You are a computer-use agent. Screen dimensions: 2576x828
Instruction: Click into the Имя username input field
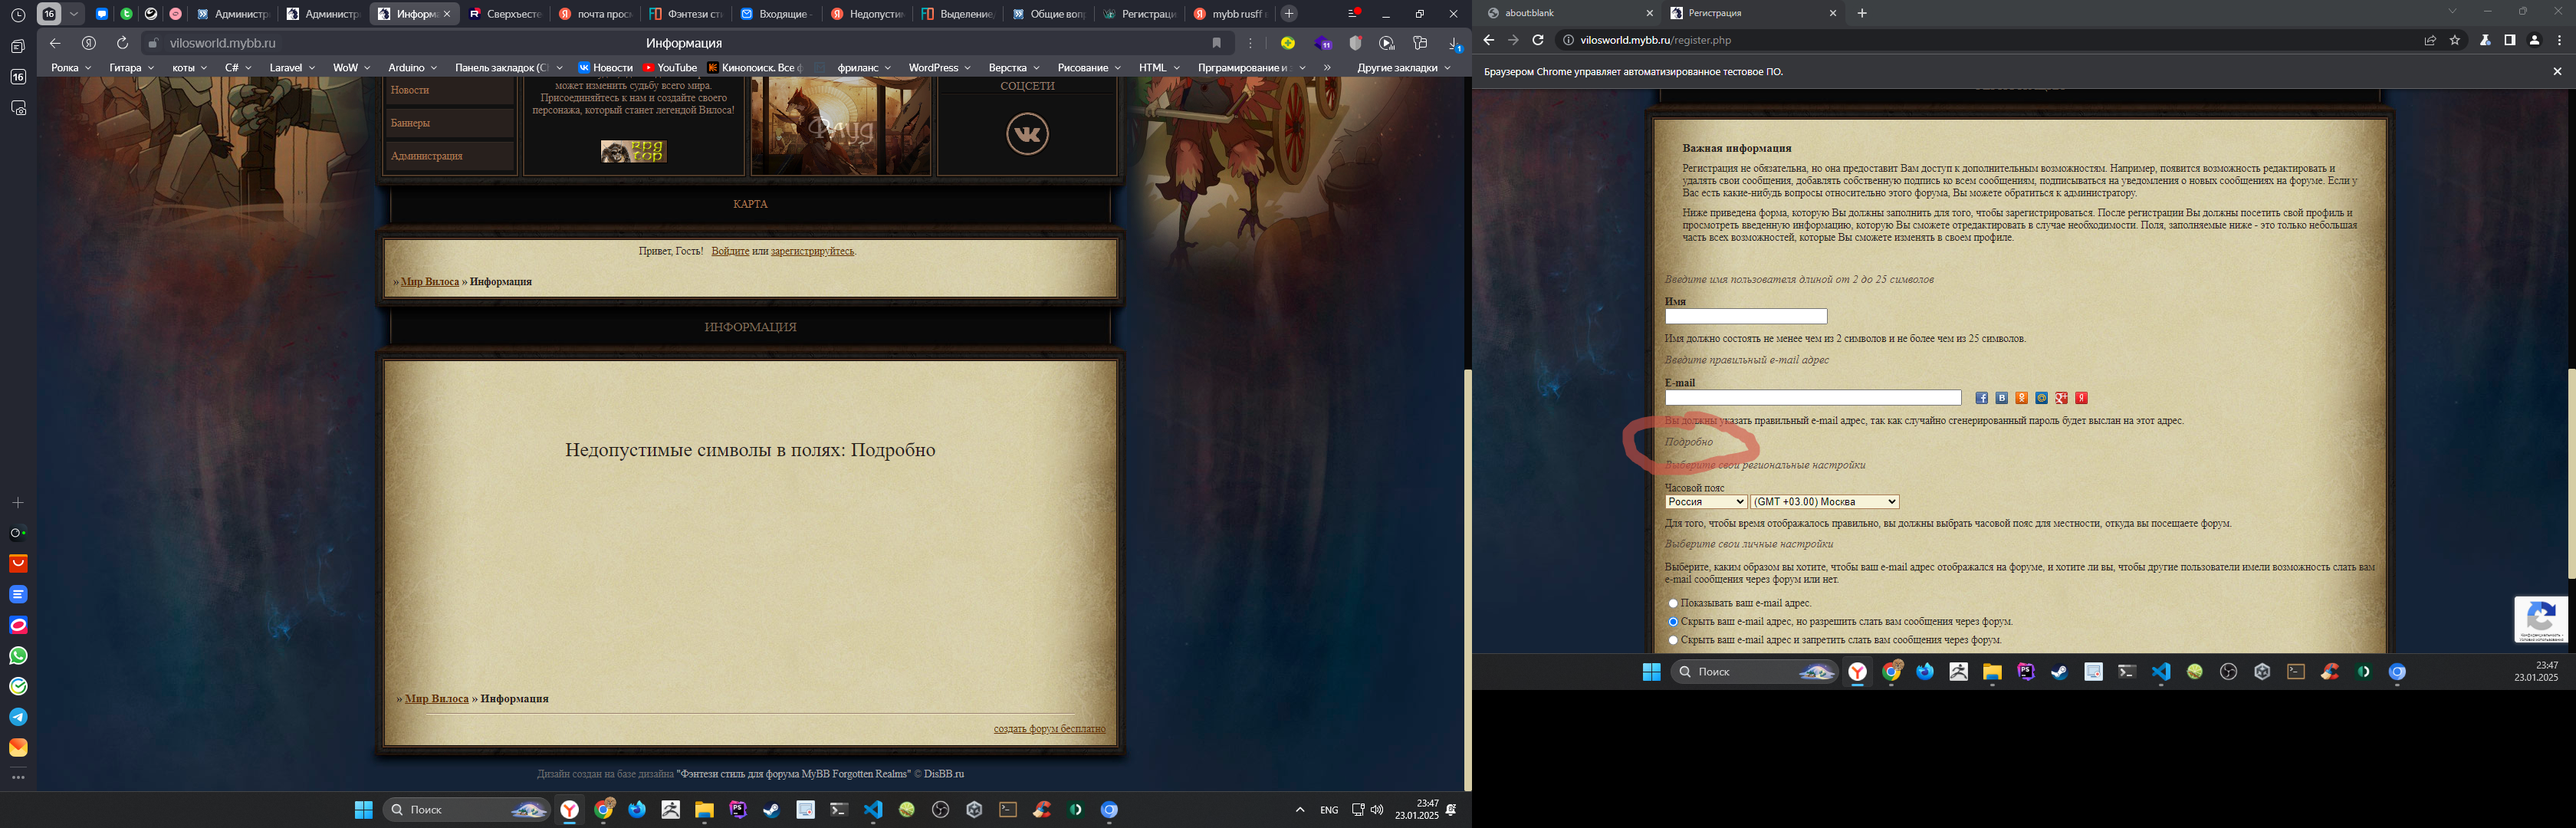coord(1745,317)
